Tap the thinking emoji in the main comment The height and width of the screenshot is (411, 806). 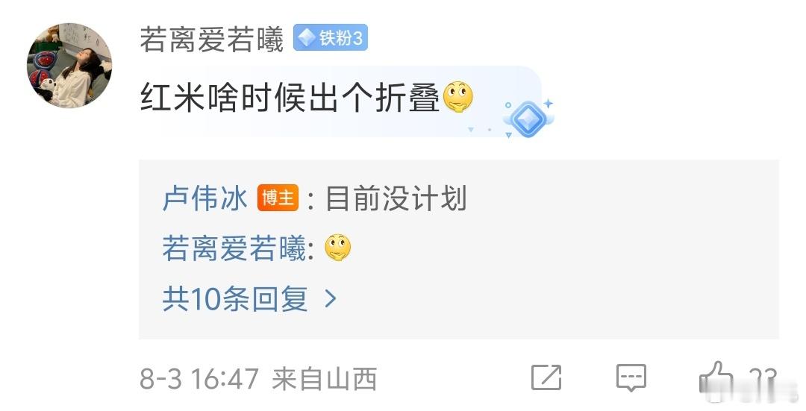point(458,97)
